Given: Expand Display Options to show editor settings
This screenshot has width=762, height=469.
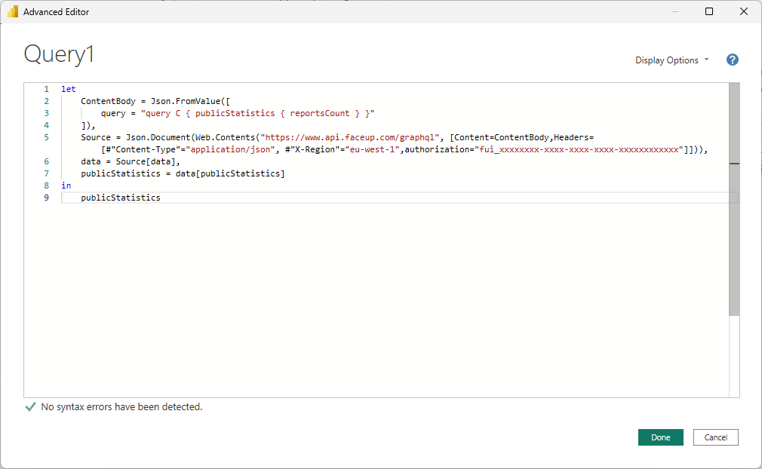Looking at the screenshot, I should [667, 60].
